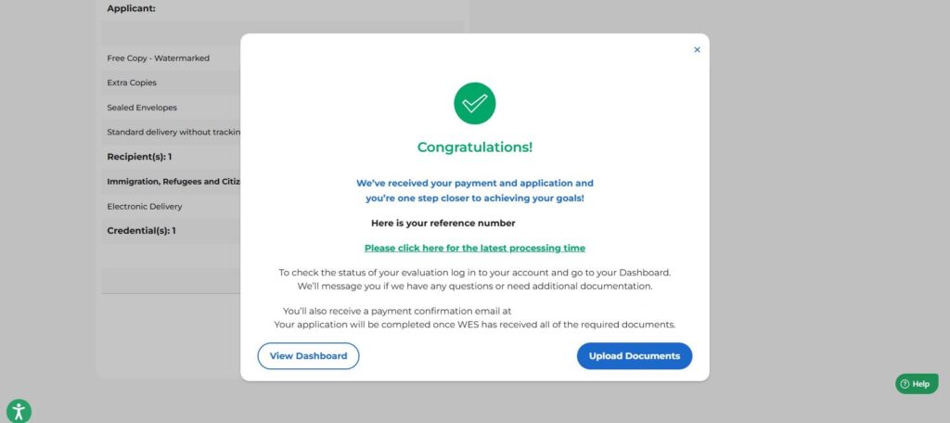Click the payment confirmation email line
This screenshot has width=950, height=423.
click(397, 311)
